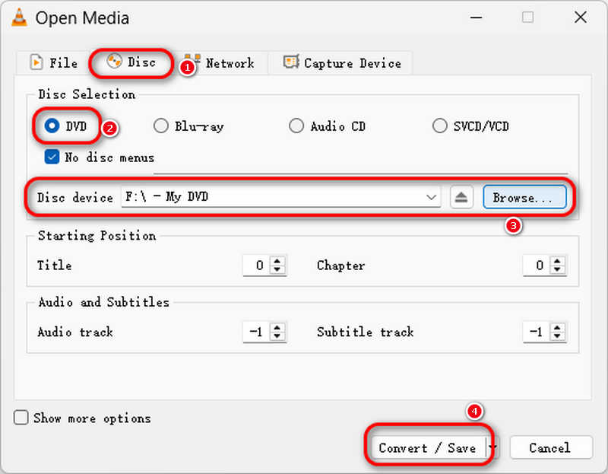Decrease the Chapter spinner value
Image resolution: width=608 pixels, height=474 pixels.
pyautogui.click(x=559, y=270)
